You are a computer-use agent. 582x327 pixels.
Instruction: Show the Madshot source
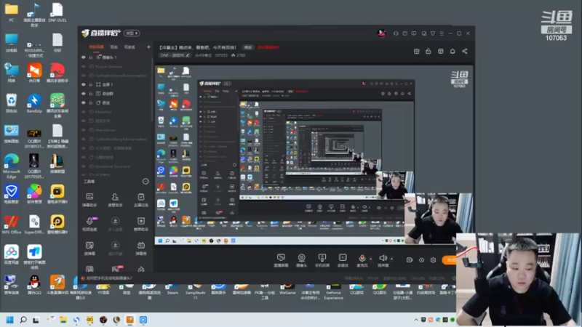click(84, 112)
